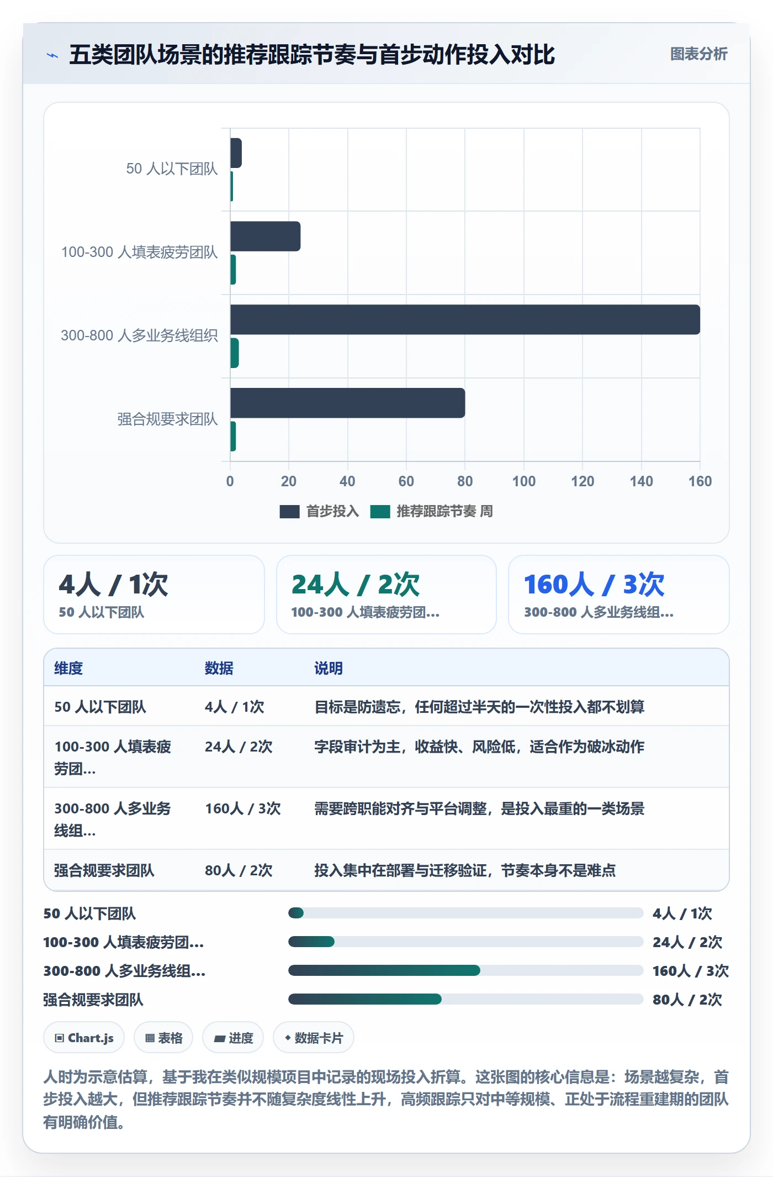773x1177 pixels.
Task: Click the progress bar for 50 人以下团队
Action: tap(465, 913)
